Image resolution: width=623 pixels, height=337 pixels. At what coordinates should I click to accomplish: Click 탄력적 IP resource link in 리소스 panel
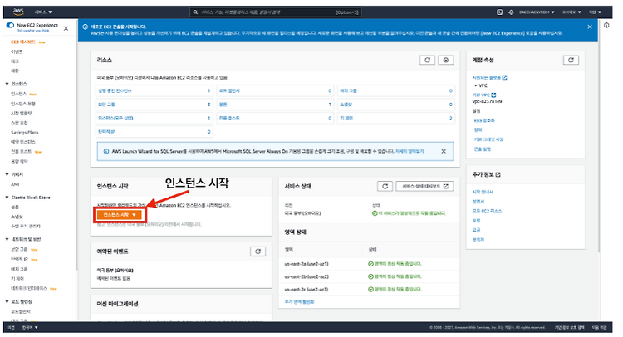click(106, 132)
